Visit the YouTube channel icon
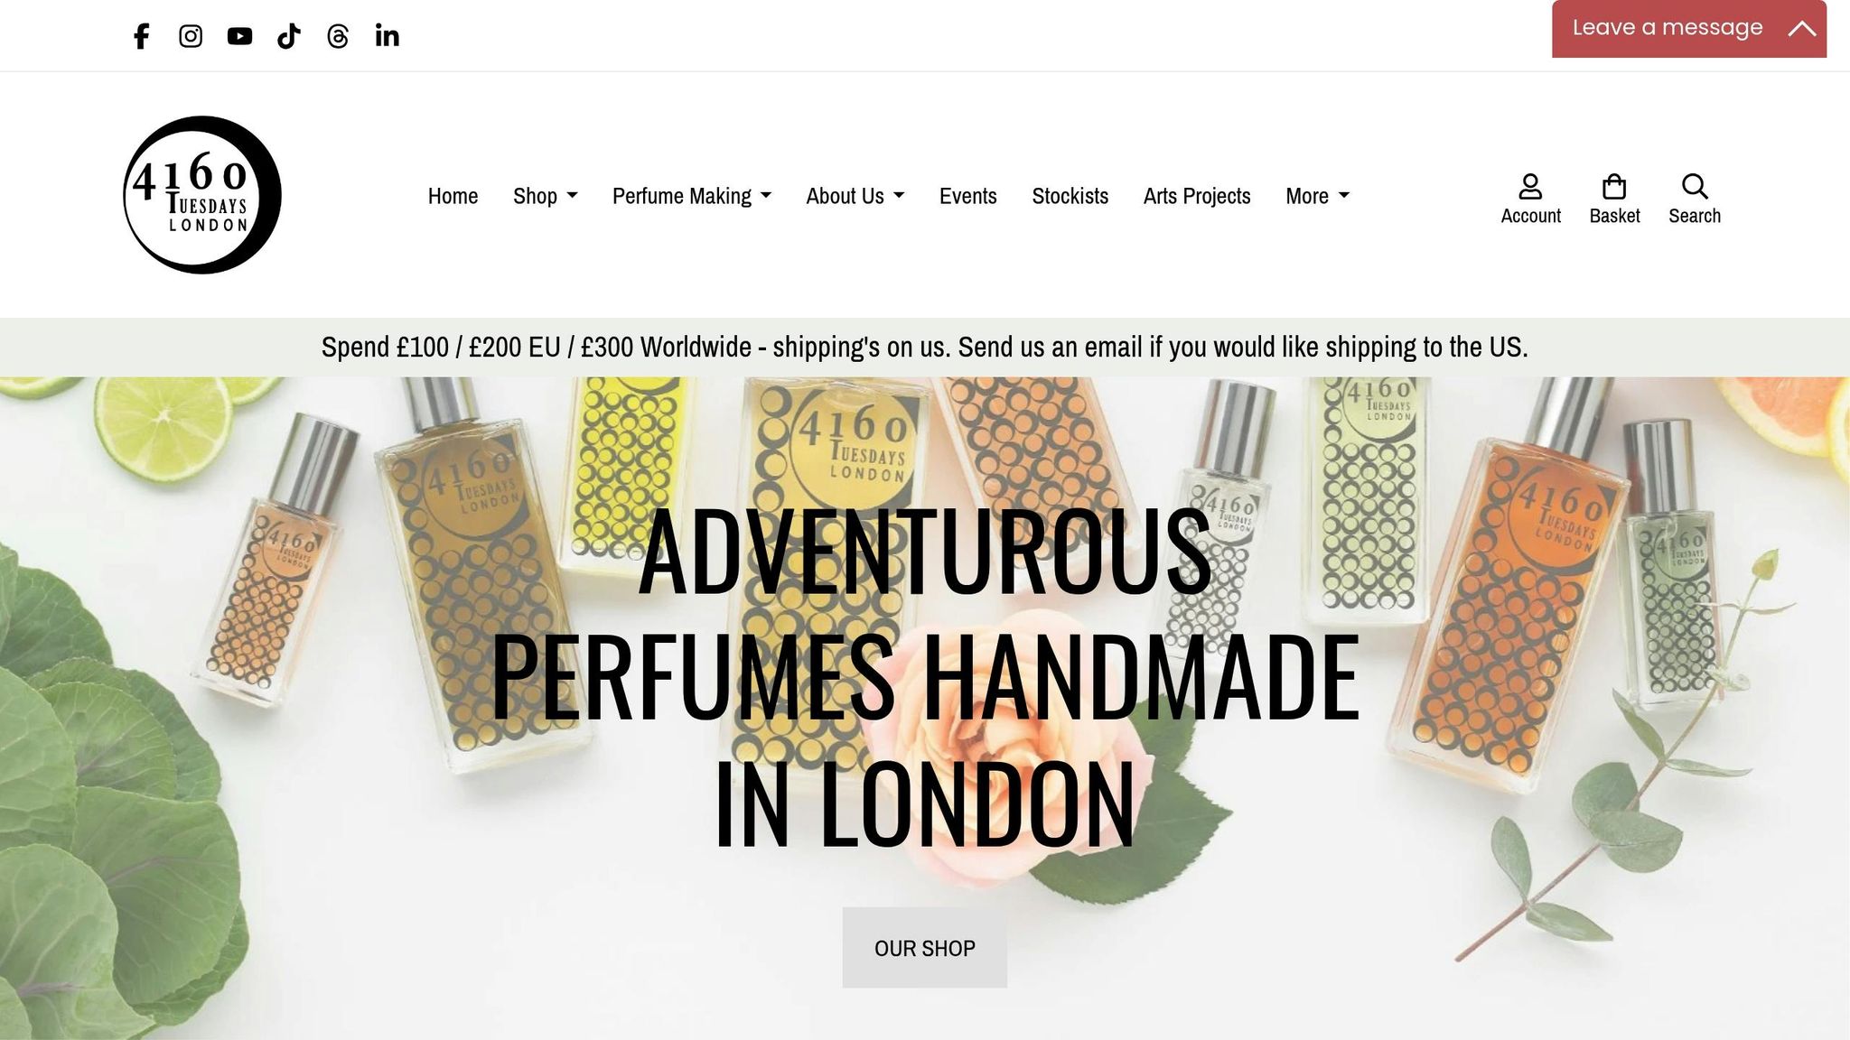 [239, 36]
